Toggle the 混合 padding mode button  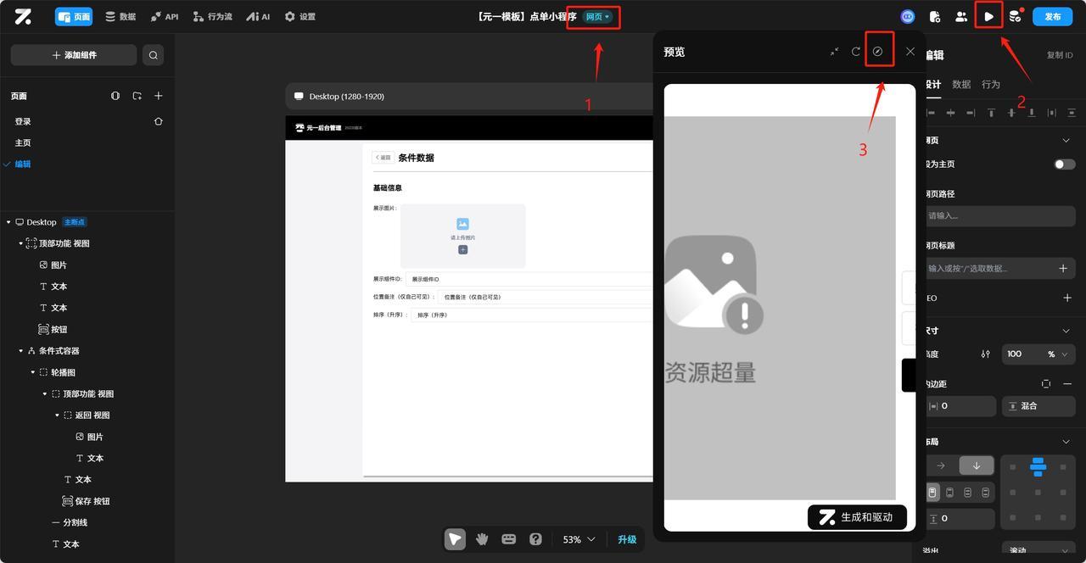pos(1037,405)
